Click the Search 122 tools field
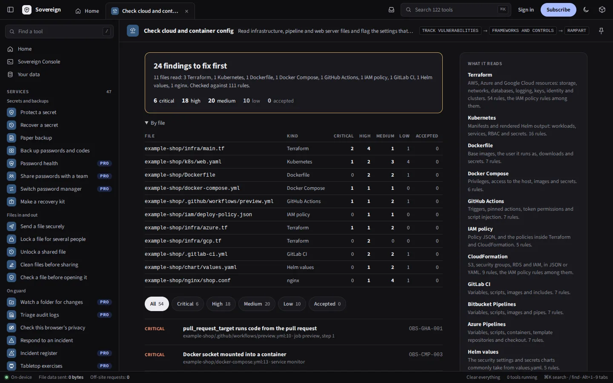 (x=455, y=10)
